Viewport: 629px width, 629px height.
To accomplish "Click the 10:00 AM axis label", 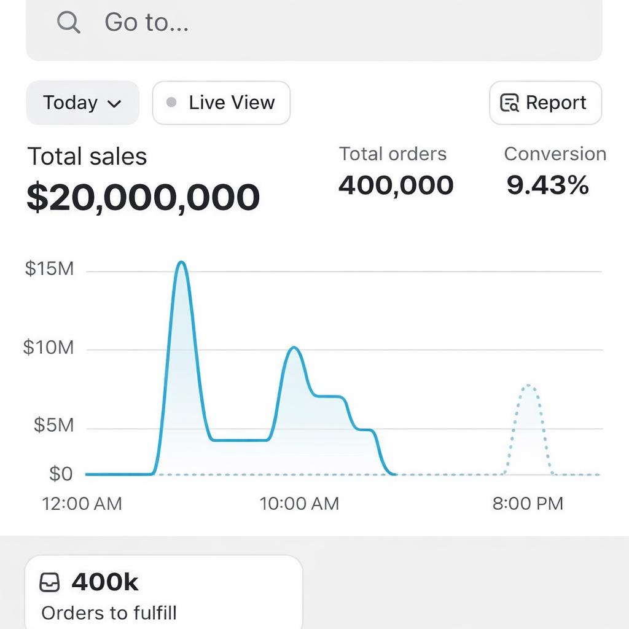I will (299, 504).
